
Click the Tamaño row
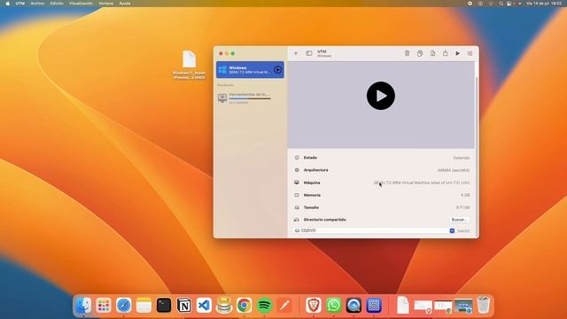tap(383, 207)
